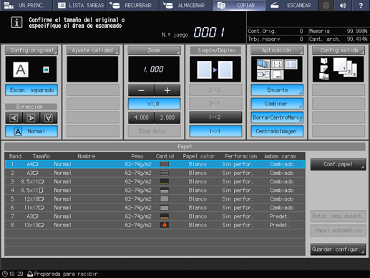Click the clock icon in status bar
The width and height of the screenshot is (370, 278).
click(x=4, y=274)
